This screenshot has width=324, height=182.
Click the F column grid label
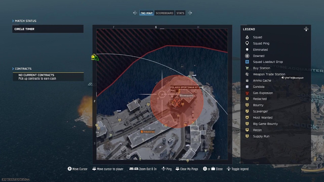tap(114, 27)
